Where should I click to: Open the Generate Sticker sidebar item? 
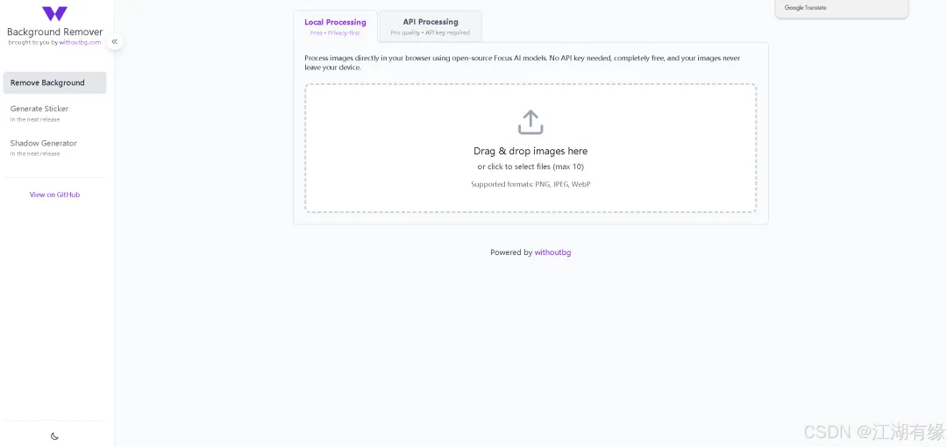pyautogui.click(x=39, y=109)
